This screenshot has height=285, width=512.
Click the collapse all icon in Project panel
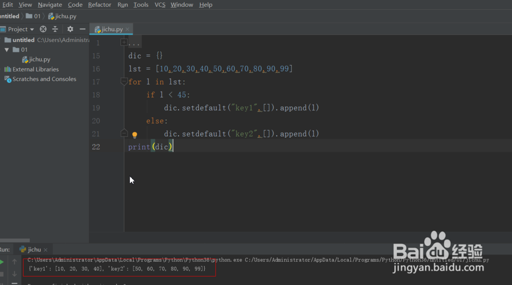click(55, 29)
